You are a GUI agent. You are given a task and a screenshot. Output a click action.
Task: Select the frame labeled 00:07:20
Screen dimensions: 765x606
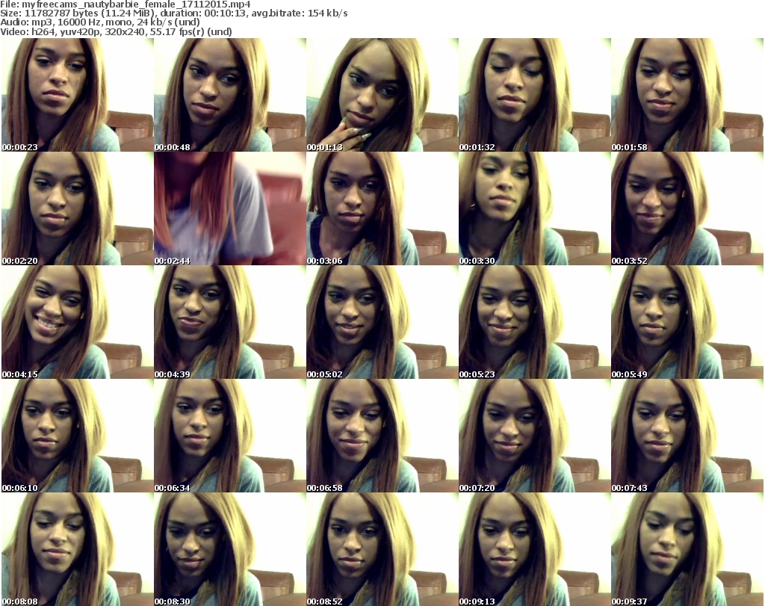(534, 436)
